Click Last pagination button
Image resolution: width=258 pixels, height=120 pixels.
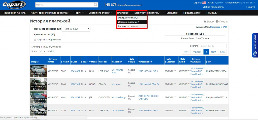tap(222, 52)
